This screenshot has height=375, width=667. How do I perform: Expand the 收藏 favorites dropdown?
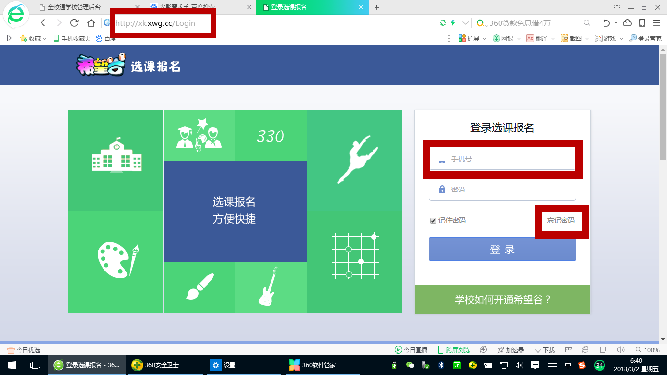coord(33,38)
